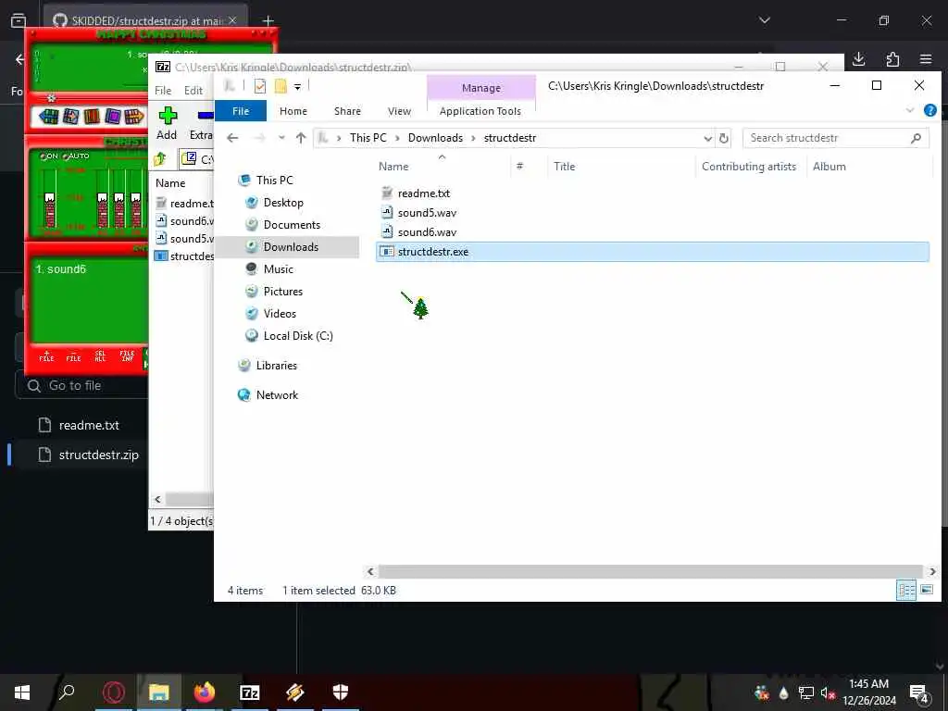Select Network in the navigation pane
Image resolution: width=948 pixels, height=711 pixels.
click(x=277, y=394)
